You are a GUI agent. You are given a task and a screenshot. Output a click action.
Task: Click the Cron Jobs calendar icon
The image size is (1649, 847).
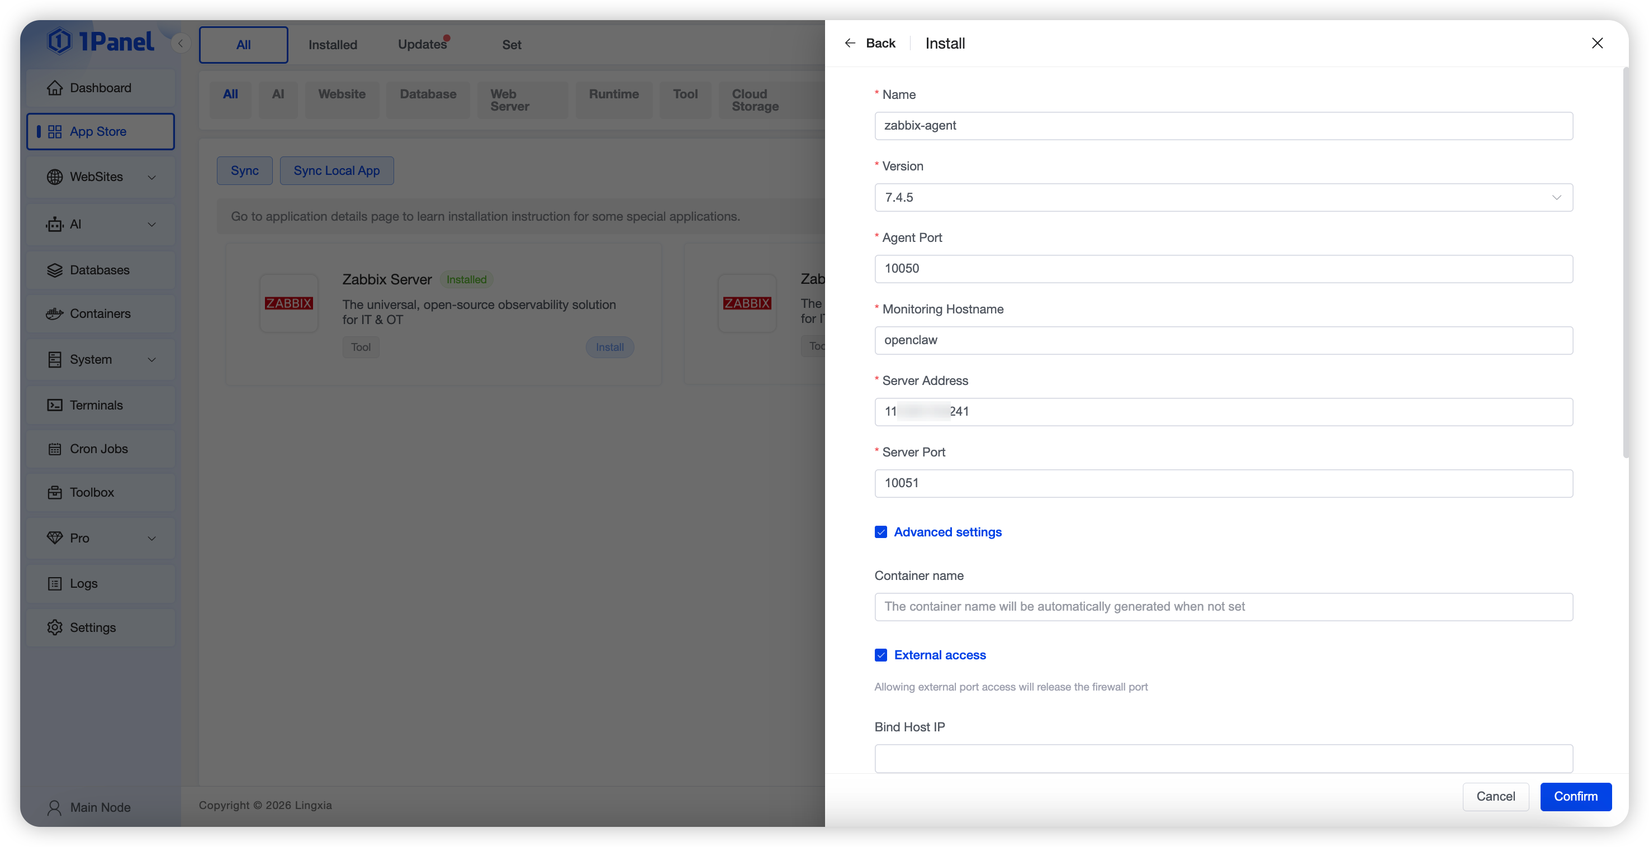click(54, 449)
